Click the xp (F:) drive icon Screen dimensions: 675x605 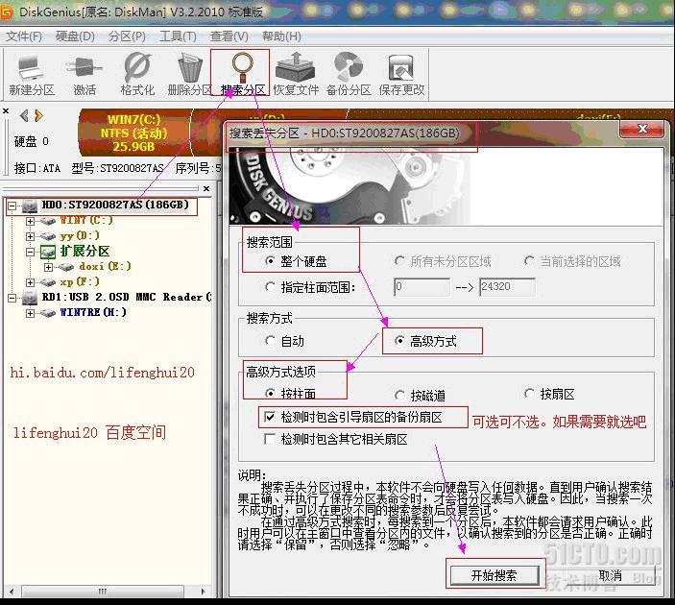[x=48, y=282]
